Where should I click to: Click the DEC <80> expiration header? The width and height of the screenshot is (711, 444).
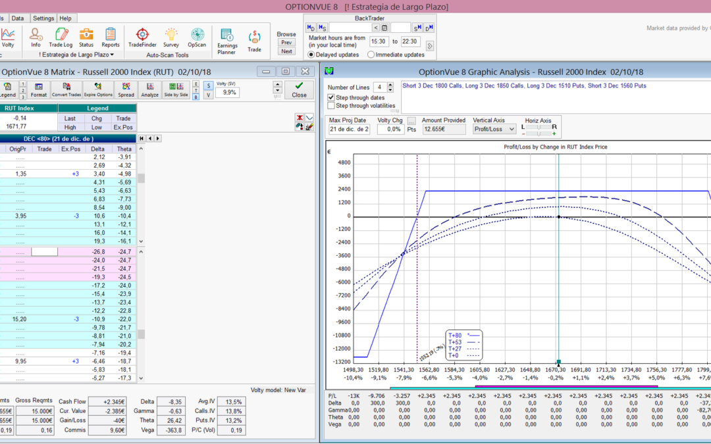tap(68, 139)
